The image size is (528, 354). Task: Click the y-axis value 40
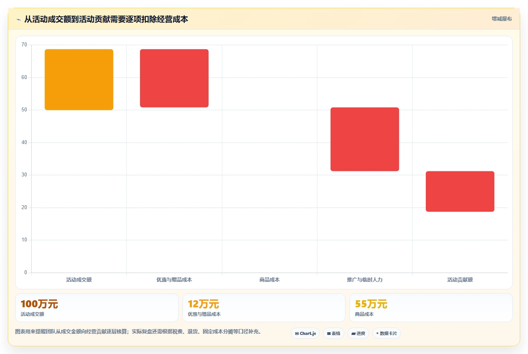point(24,143)
